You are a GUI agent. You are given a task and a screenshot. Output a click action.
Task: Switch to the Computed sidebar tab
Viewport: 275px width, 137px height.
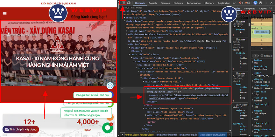pos(250,8)
